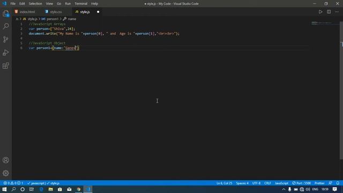Open the Terminal menu

tap(81, 4)
